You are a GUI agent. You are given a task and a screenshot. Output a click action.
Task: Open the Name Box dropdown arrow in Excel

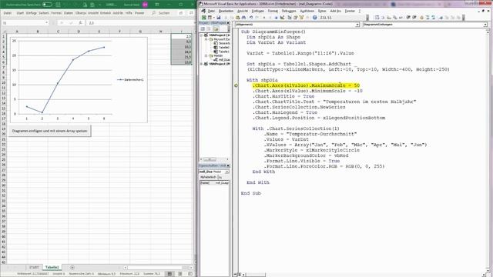pos(46,23)
